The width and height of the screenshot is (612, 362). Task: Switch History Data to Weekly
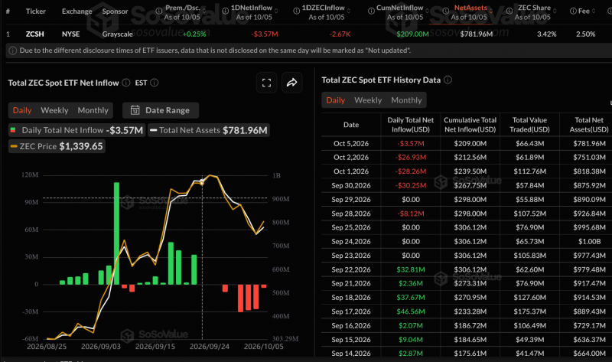pos(368,100)
